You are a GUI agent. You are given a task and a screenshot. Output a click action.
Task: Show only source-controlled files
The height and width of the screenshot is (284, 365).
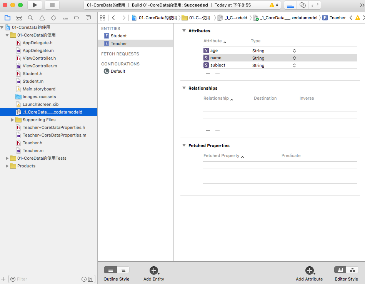coord(91,279)
